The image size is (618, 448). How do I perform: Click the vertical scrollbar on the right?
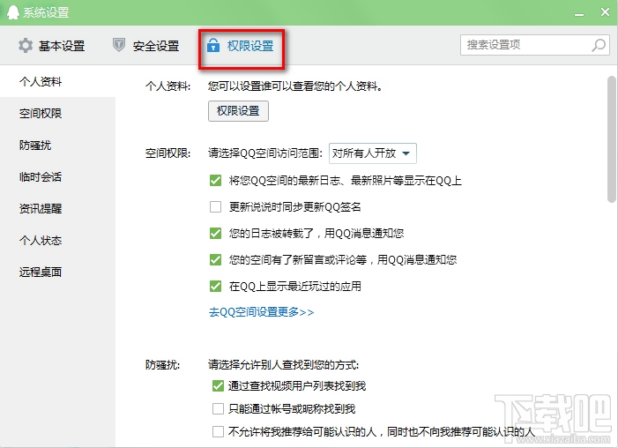611,141
